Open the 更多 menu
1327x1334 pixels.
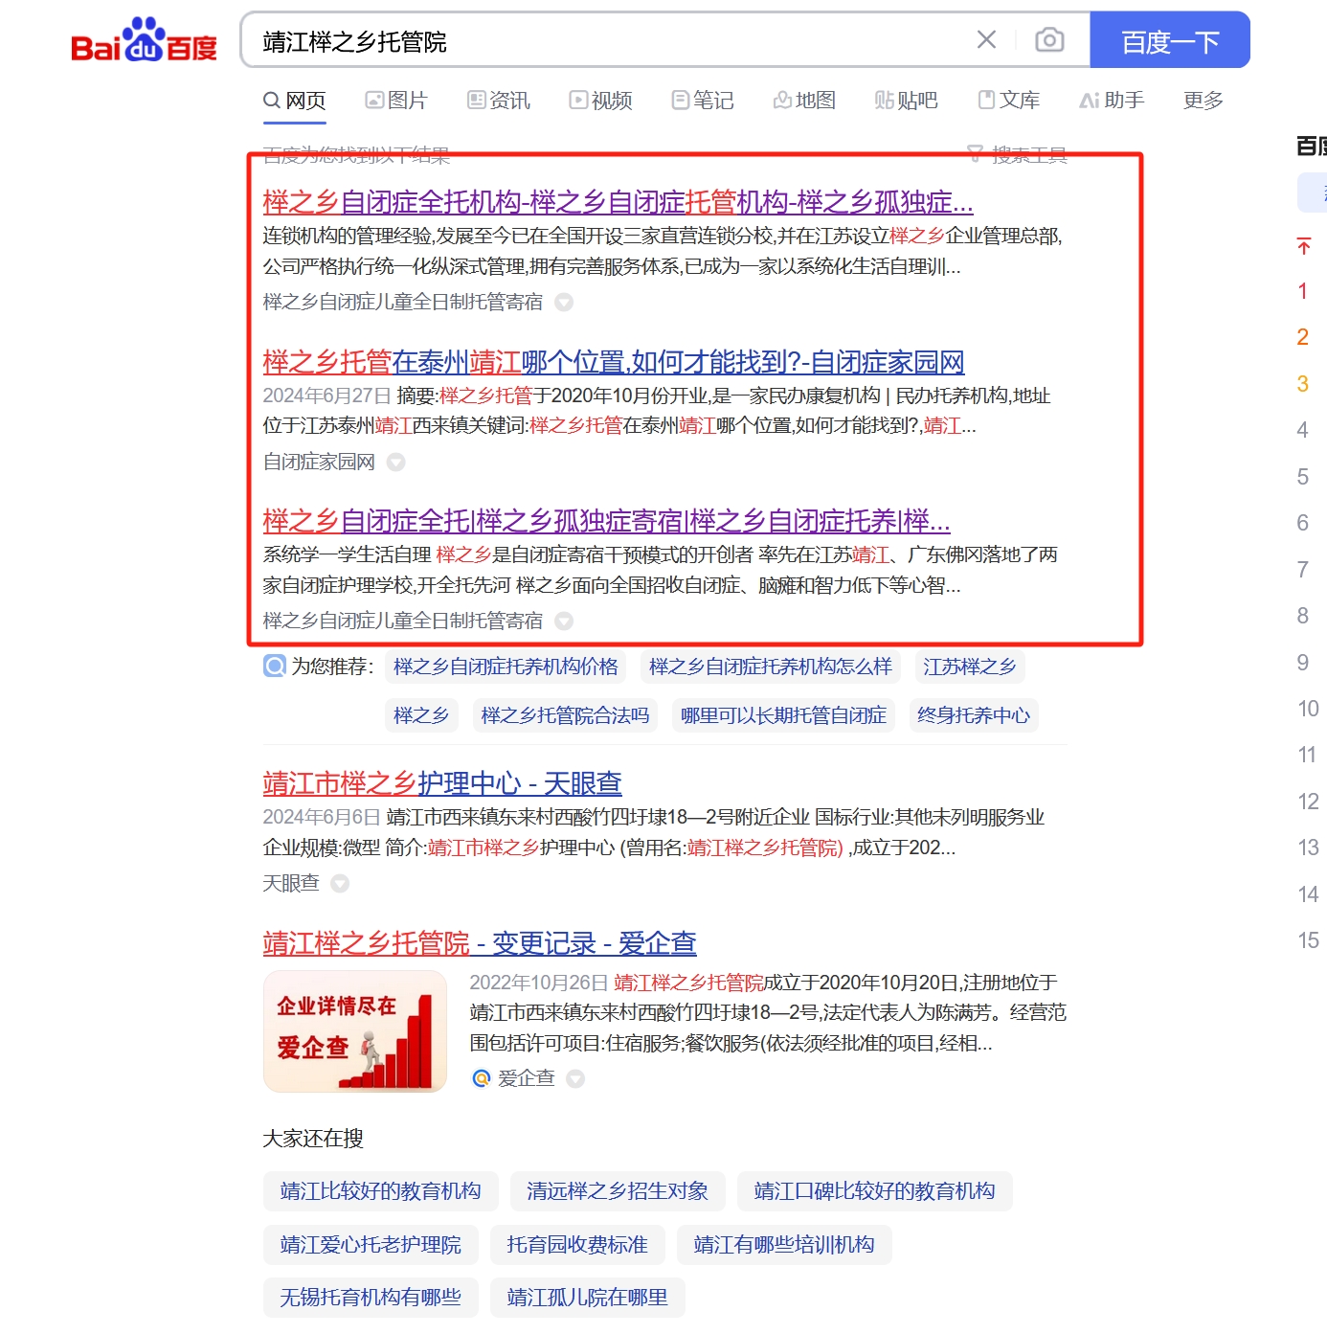[1202, 100]
